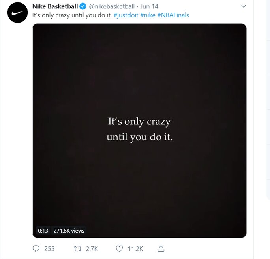Click the Nike swoosh profile avatar
The width and height of the screenshot is (270, 259).
tap(17, 12)
